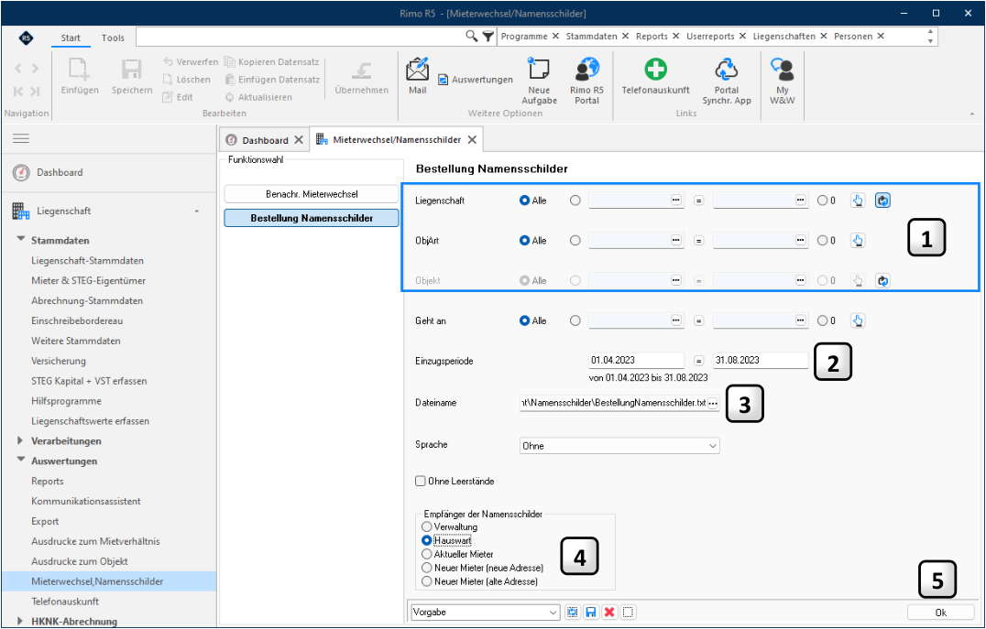This screenshot has height=629, width=986.
Task: Launch the Rimo R5 Portal
Action: click(586, 81)
